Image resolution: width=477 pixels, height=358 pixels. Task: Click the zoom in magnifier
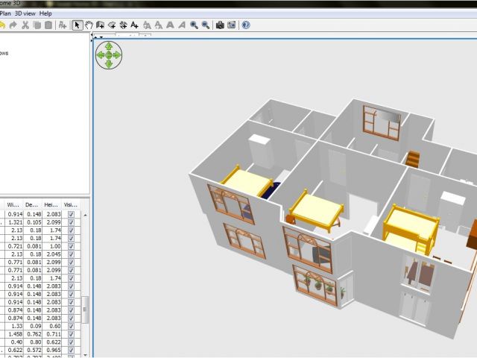coord(194,25)
